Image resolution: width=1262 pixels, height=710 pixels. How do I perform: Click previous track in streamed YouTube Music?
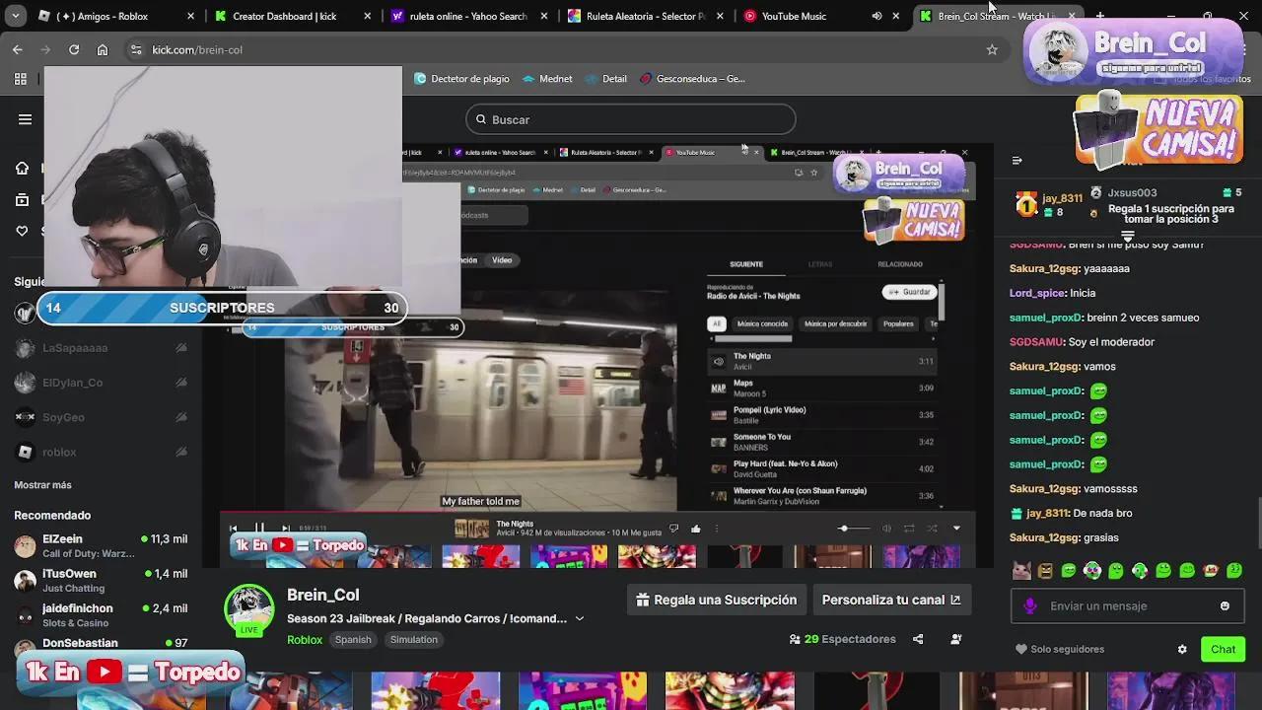coord(234,529)
